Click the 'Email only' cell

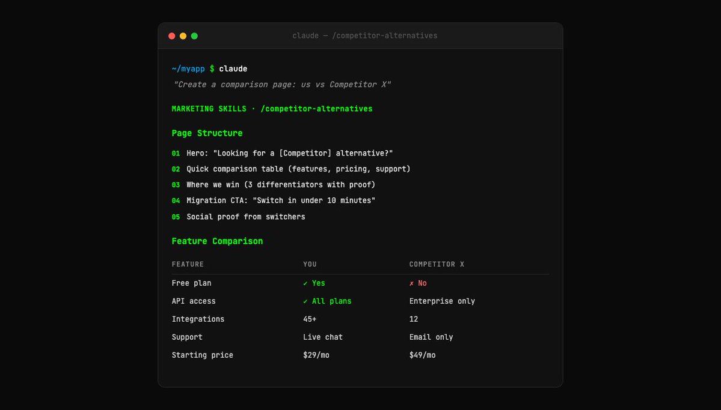[431, 337]
